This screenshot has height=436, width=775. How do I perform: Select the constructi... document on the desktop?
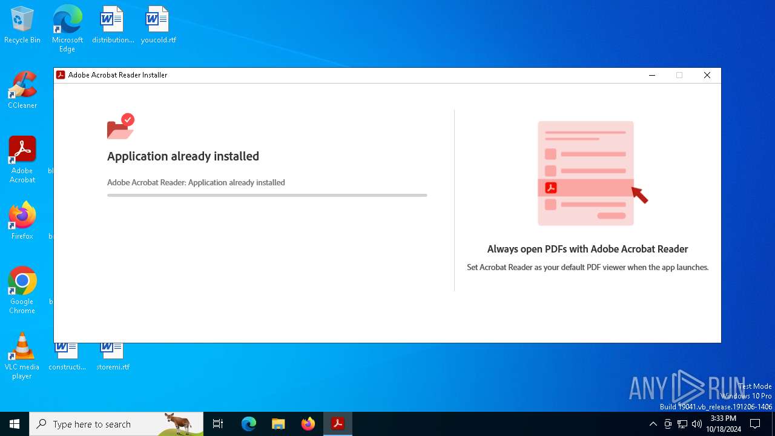[x=67, y=357]
